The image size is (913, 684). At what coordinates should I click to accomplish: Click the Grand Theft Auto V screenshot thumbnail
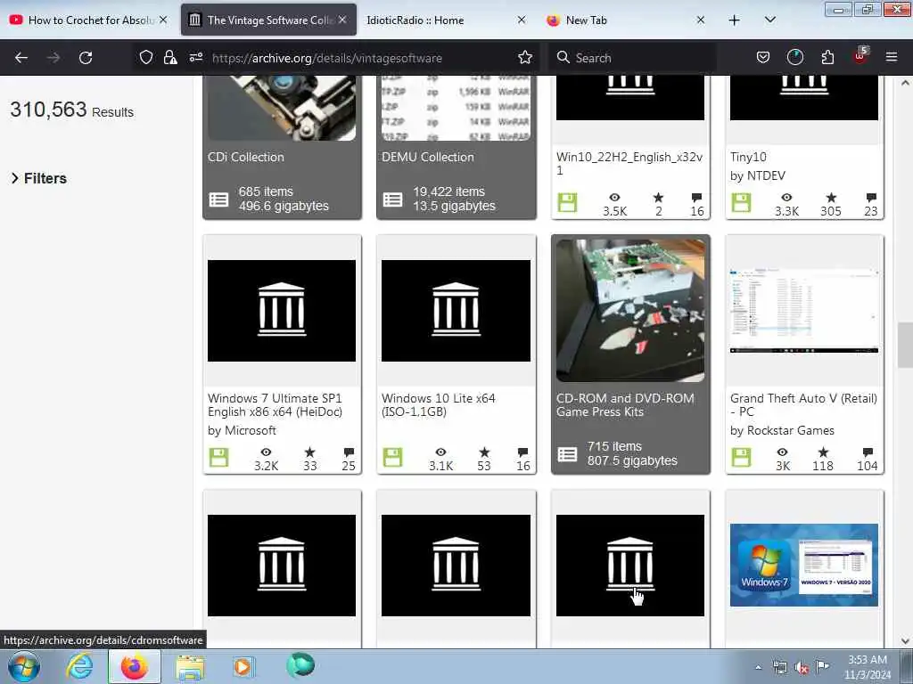point(804,311)
